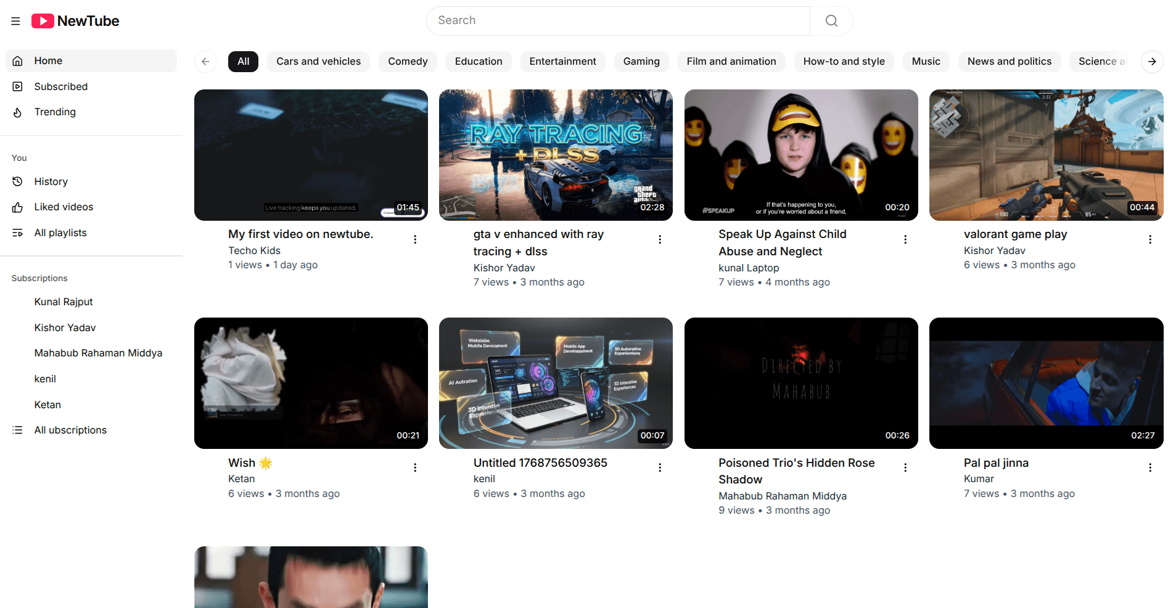Play the Untitled 1768756509365 thumbnail
Viewport: 1168px width, 608px height.
pyautogui.click(x=556, y=383)
